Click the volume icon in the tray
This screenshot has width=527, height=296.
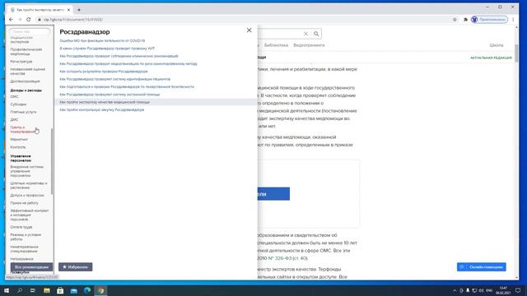482,290
